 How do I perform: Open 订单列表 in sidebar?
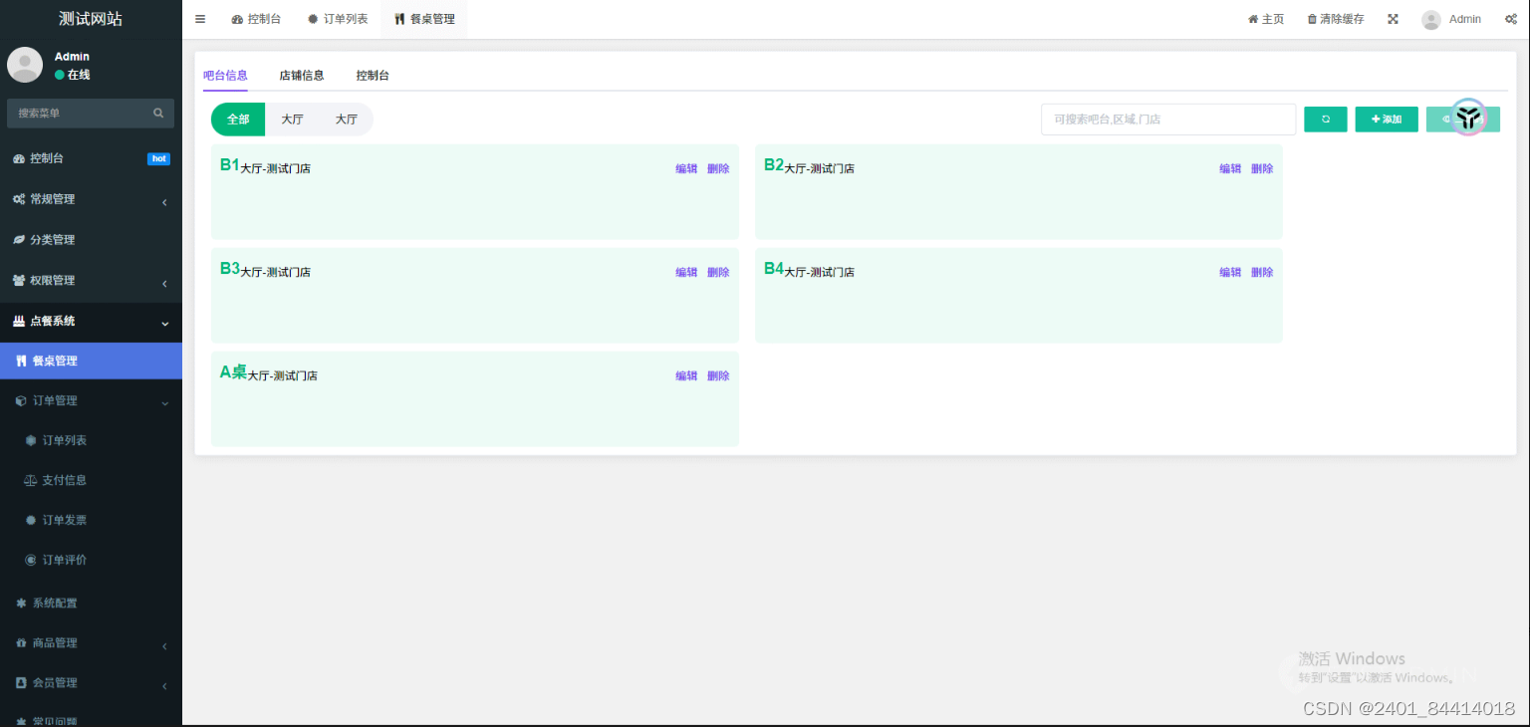click(91, 440)
